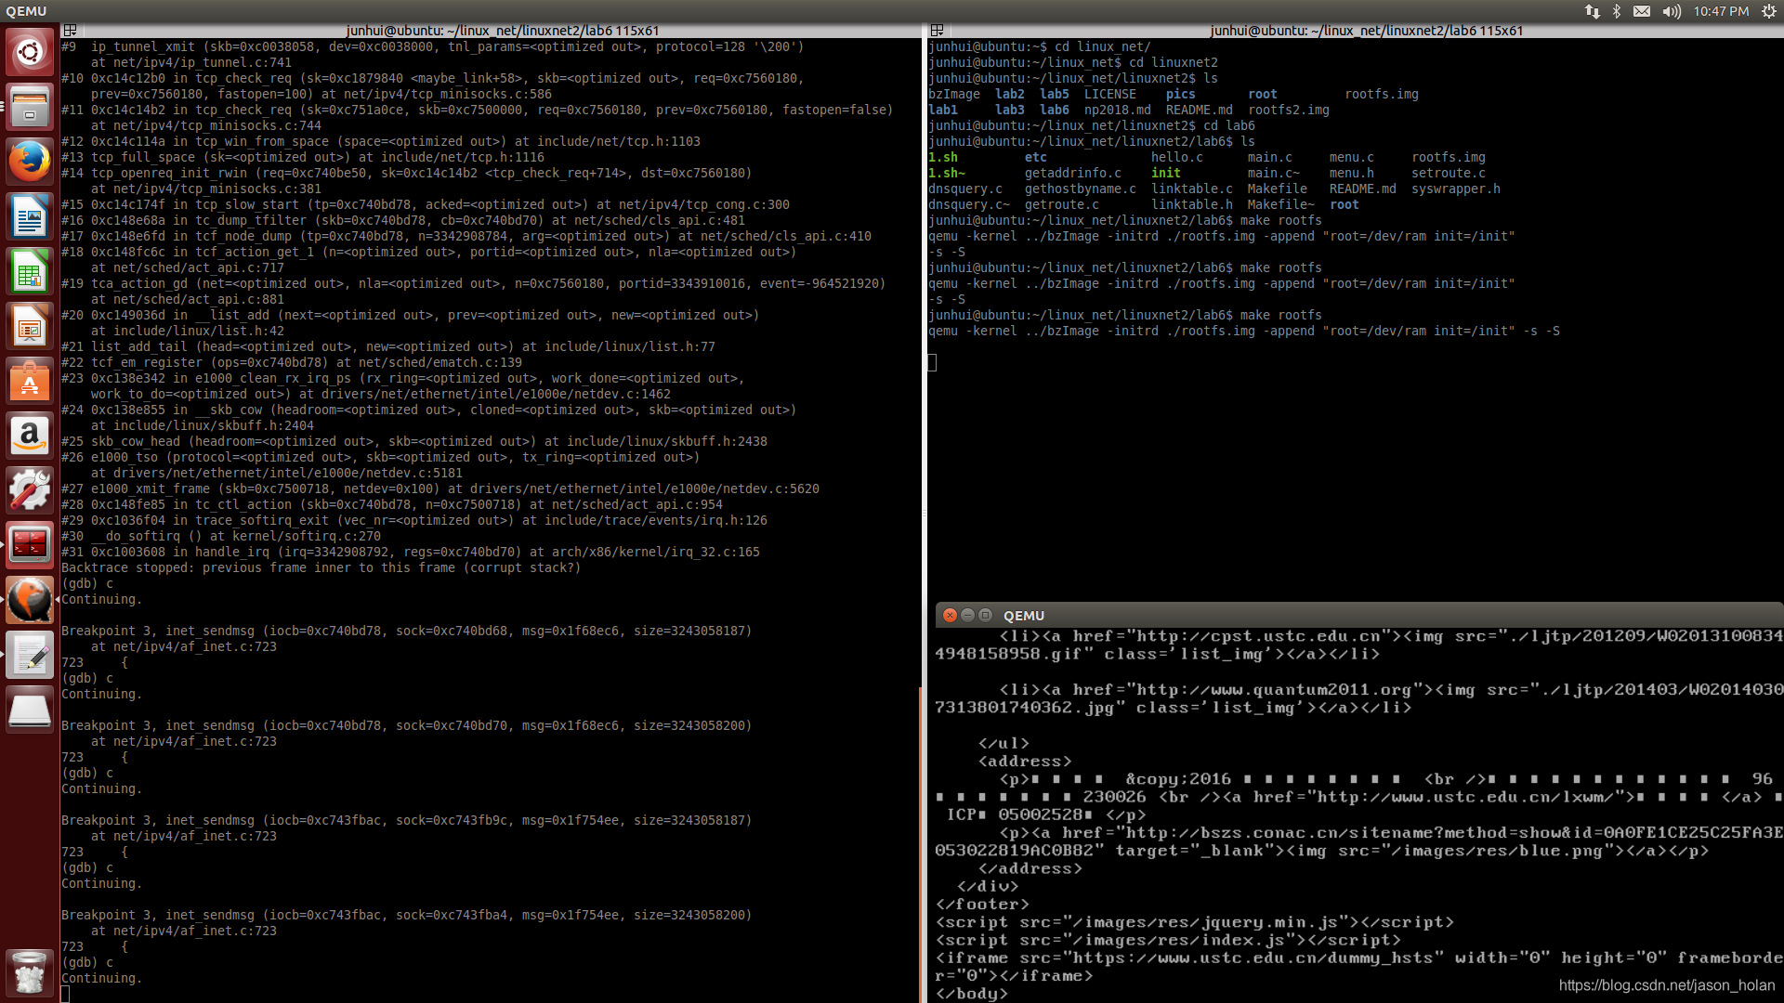This screenshot has width=1784, height=1003.
Task: Focus left terminal titlebar lab6 115x61
Action: click(x=502, y=31)
